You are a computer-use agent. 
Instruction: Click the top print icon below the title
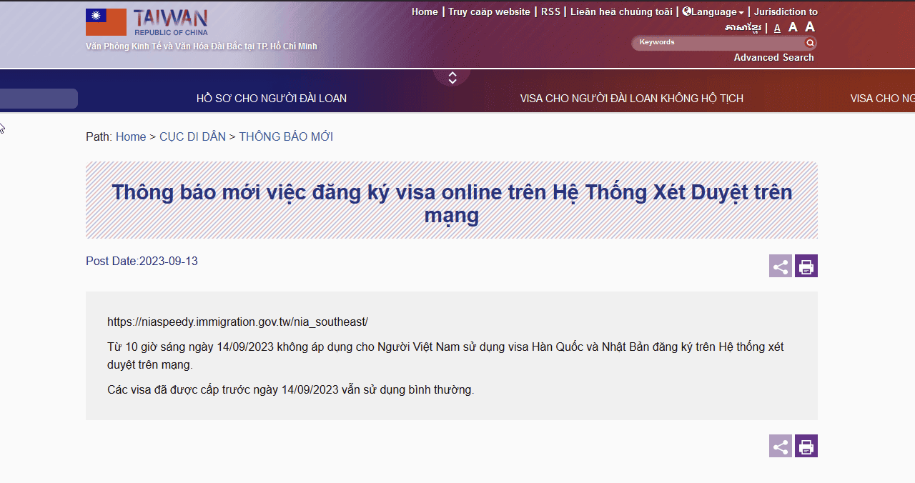(806, 267)
